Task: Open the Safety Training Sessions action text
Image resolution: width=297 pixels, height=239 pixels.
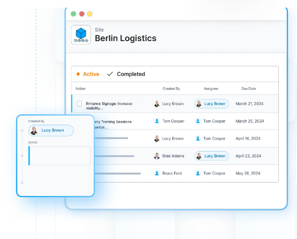Action: click(x=113, y=124)
